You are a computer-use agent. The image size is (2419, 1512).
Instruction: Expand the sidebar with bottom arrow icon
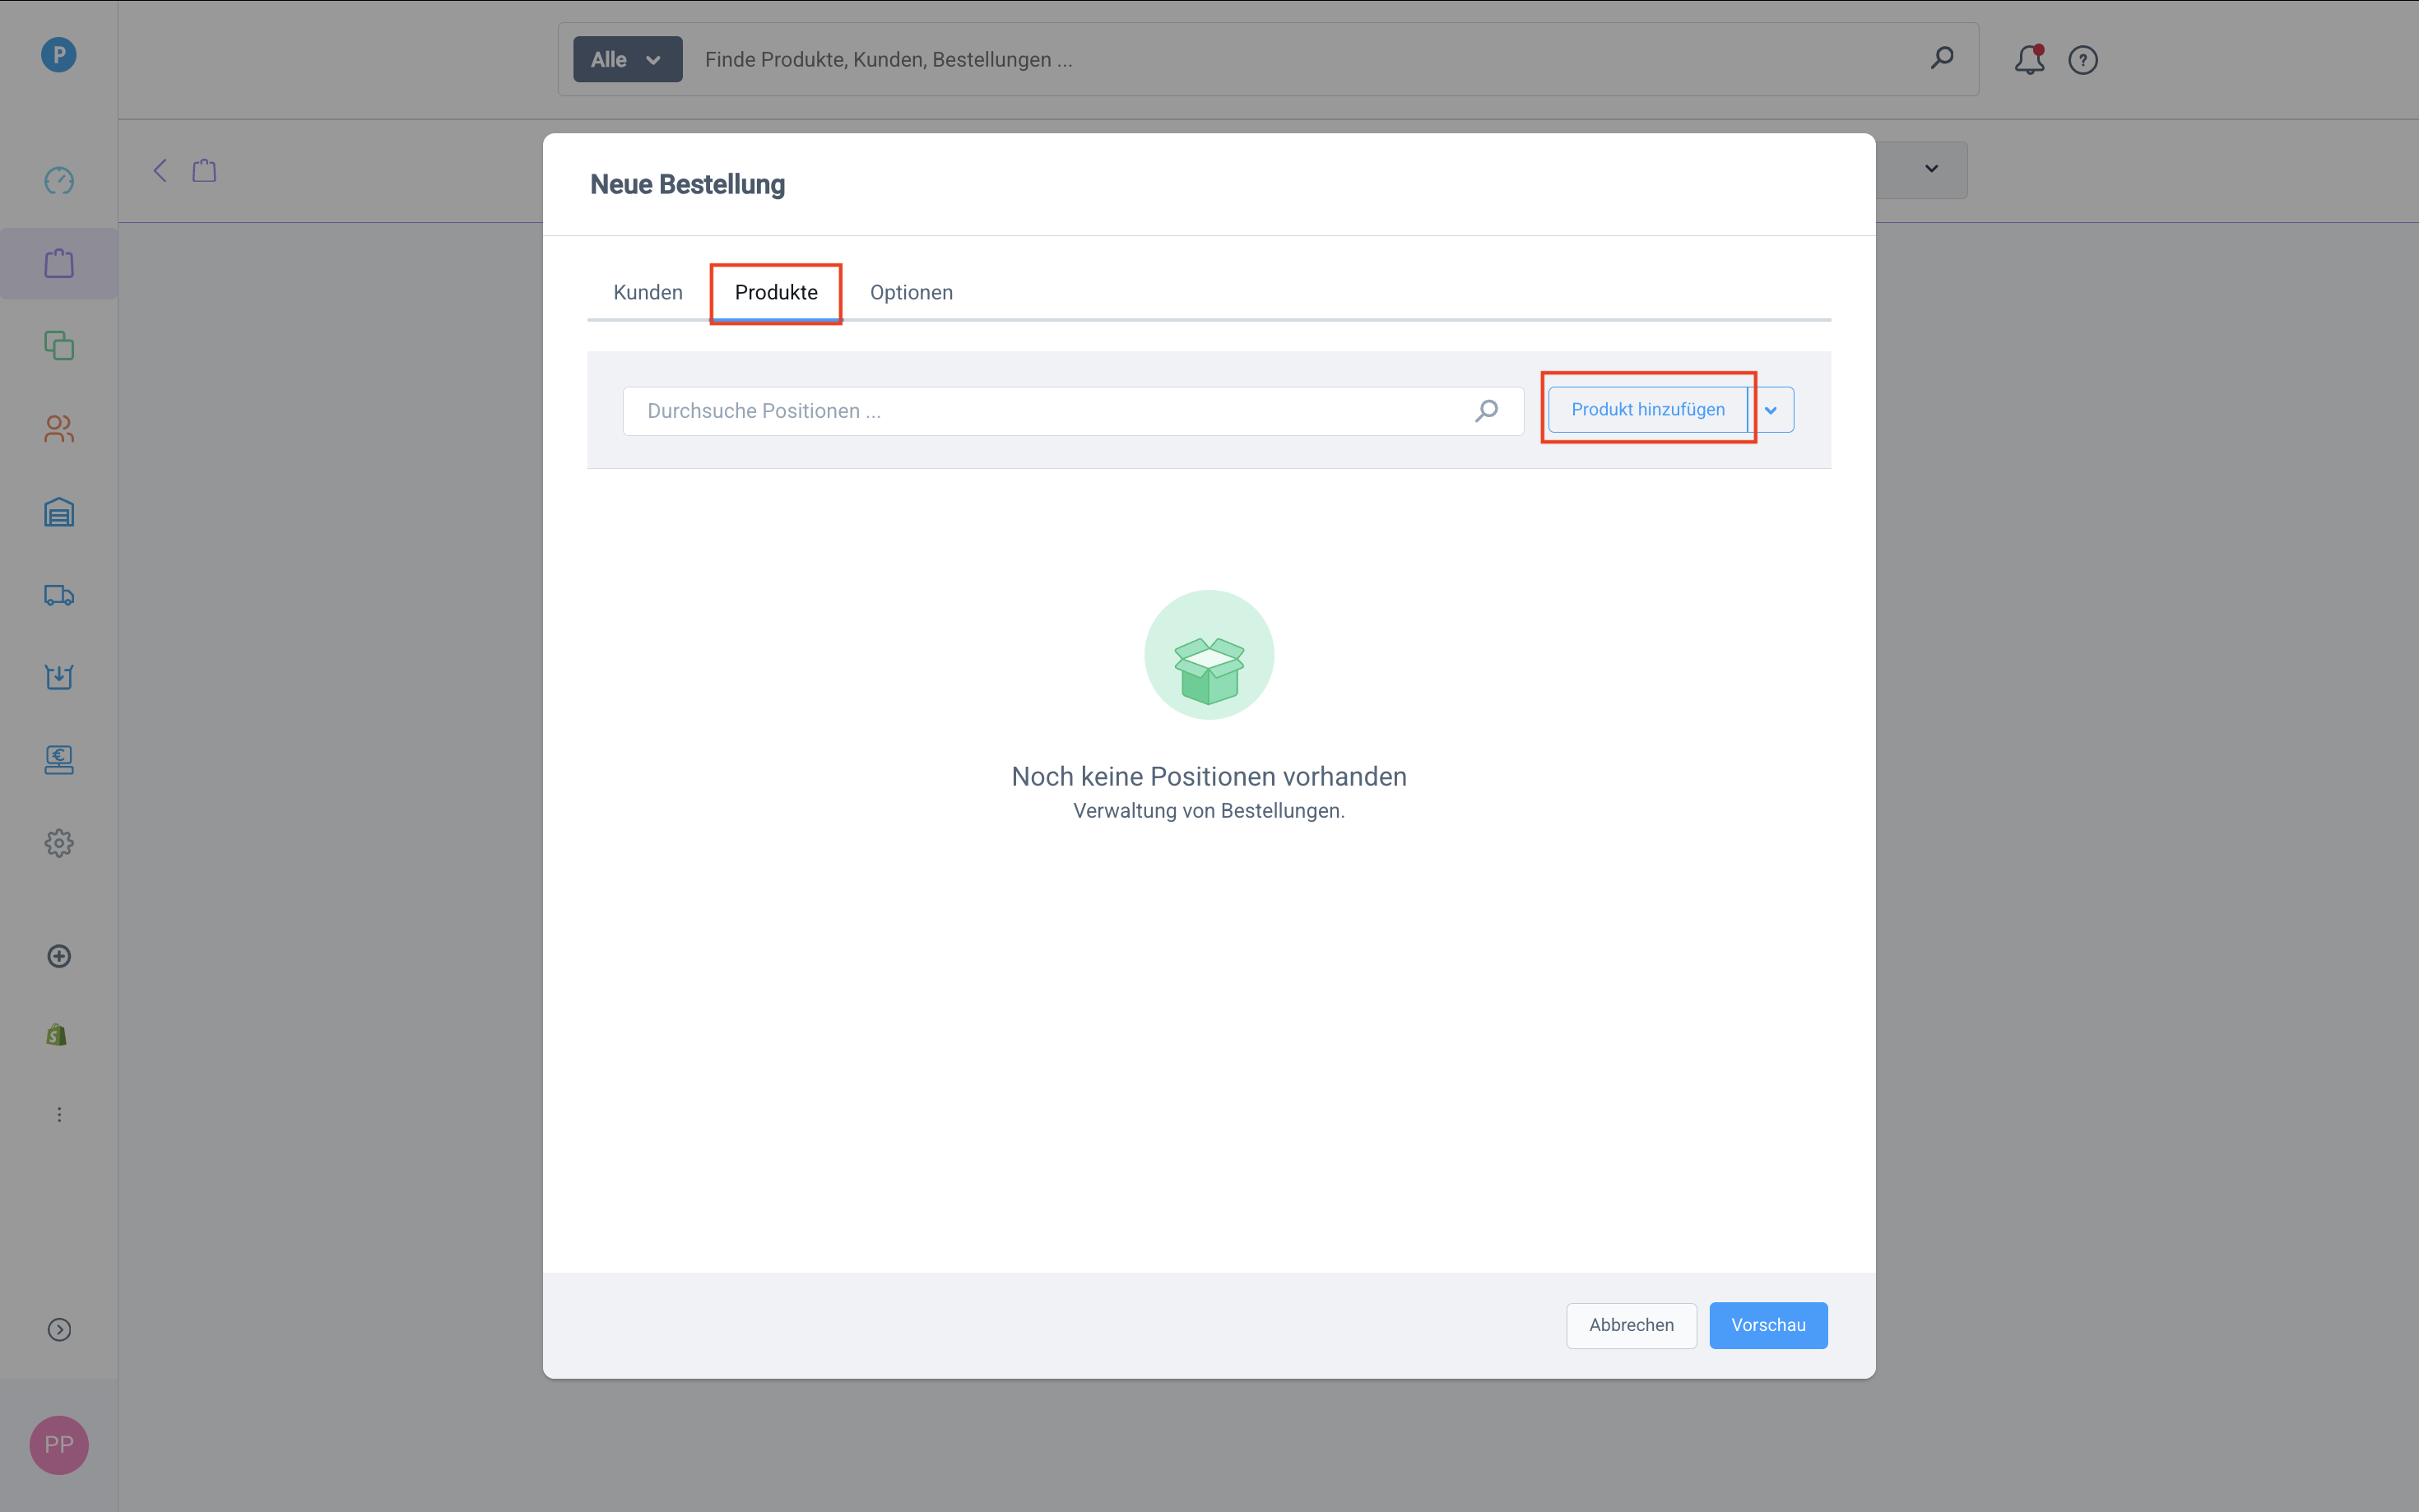click(59, 1329)
